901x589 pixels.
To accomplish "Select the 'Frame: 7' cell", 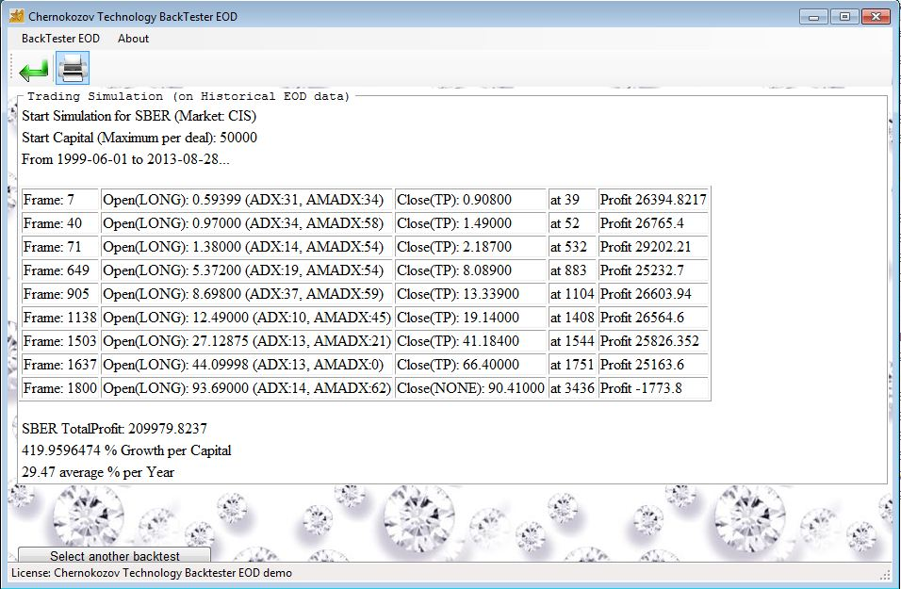I will tap(60, 200).
